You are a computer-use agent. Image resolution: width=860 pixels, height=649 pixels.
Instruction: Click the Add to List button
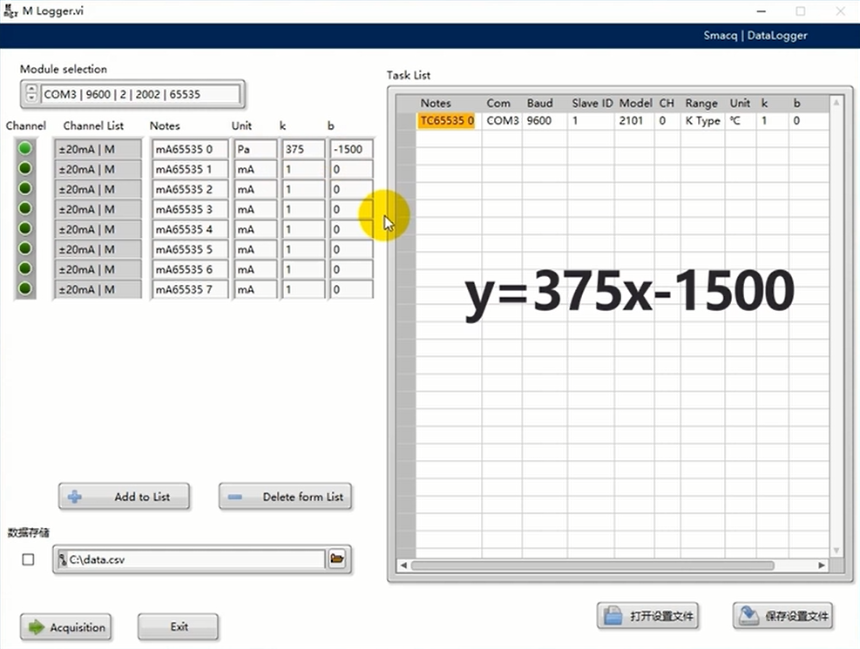[124, 497]
